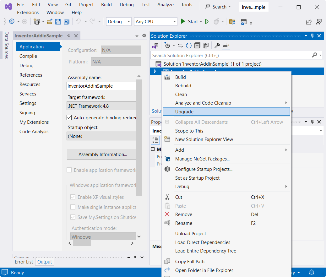Click the Refresh icon in Solution Explorer

188,46
